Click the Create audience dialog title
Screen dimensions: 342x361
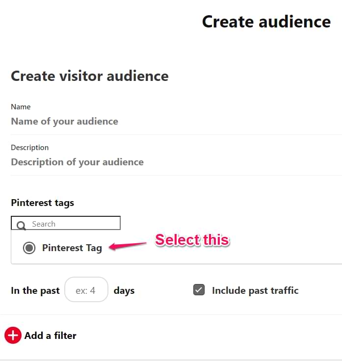click(x=266, y=22)
